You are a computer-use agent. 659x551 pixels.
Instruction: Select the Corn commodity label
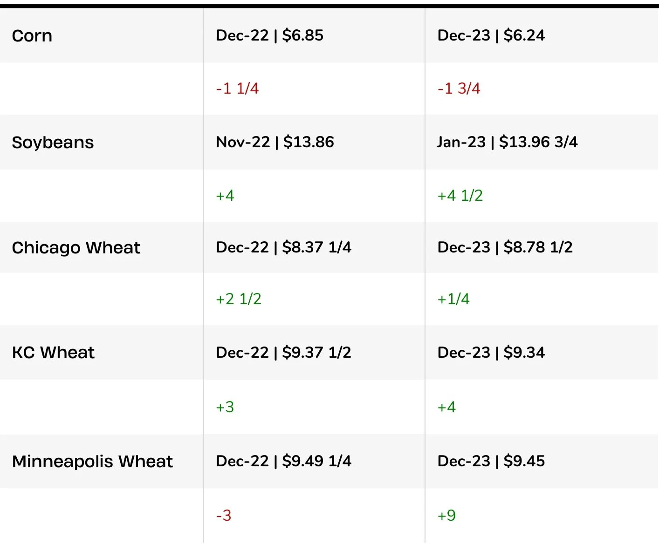click(x=32, y=36)
